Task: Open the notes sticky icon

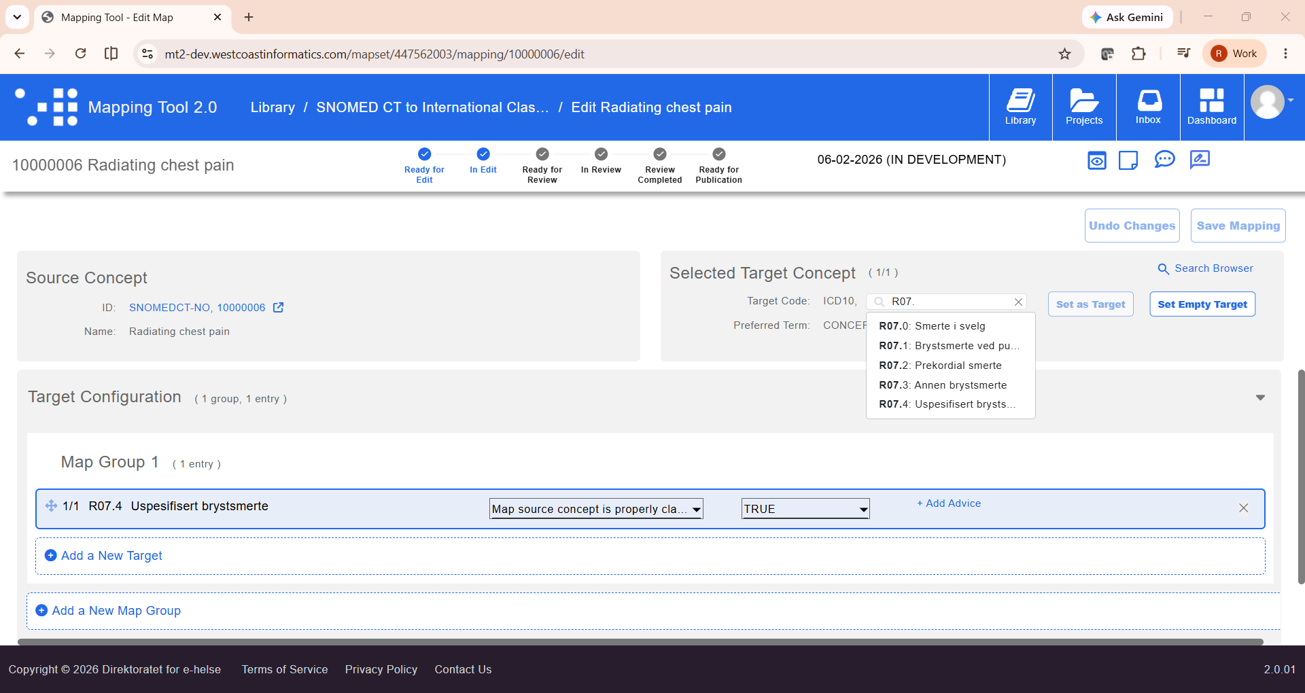Action: [x=1128, y=160]
